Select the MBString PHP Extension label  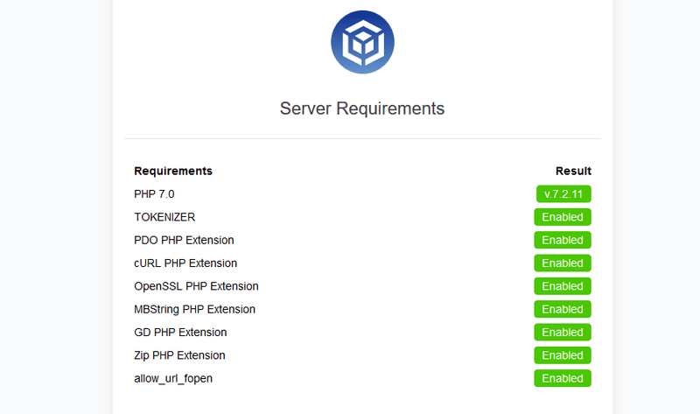click(194, 310)
